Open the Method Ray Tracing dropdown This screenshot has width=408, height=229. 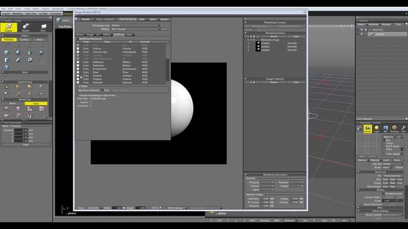click(135, 29)
